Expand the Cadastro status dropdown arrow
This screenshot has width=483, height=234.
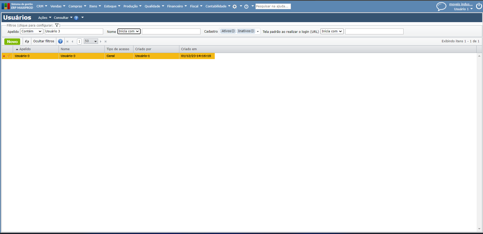coord(258,32)
